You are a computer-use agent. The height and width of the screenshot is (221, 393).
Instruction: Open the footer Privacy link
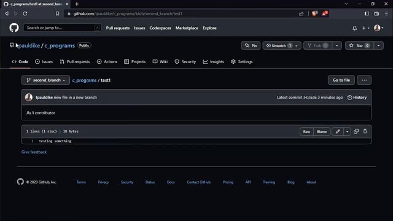(103, 182)
